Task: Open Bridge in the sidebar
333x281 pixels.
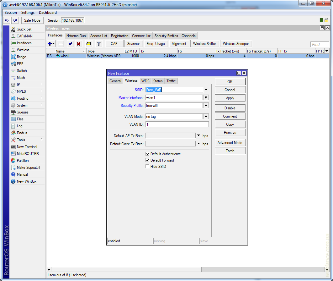Action: click(x=21, y=57)
